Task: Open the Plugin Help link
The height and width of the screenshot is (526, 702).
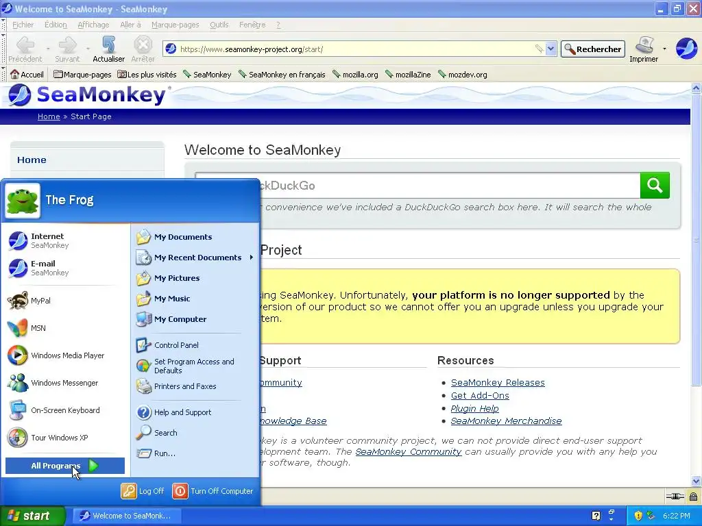Action: pos(474,408)
